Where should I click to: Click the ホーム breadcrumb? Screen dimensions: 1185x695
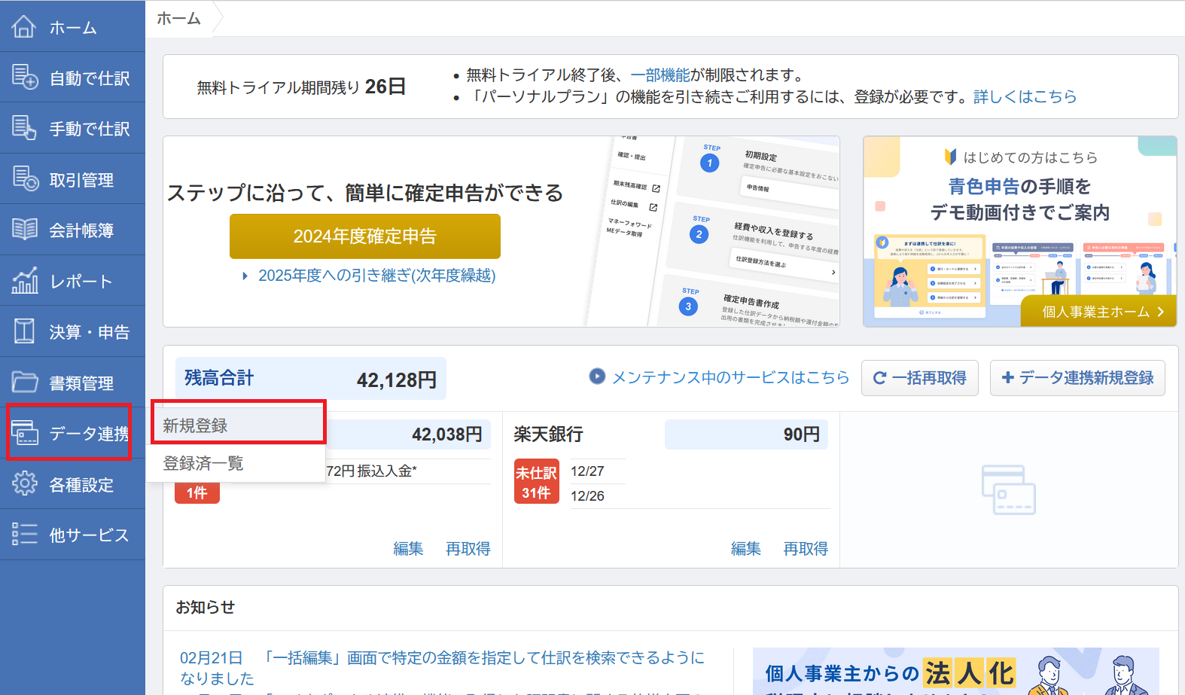[179, 19]
